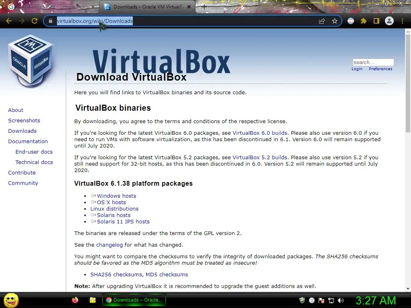Click the Download VirtualBox heading
Image resolution: width=411 pixels, height=308 pixels.
pyautogui.click(x=131, y=77)
